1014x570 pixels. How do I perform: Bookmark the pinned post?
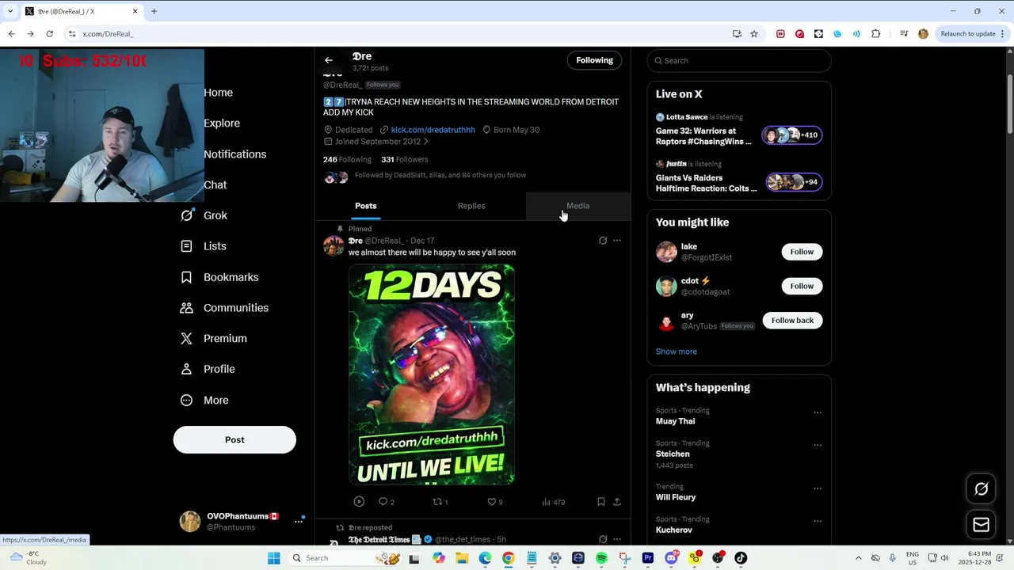click(x=600, y=502)
